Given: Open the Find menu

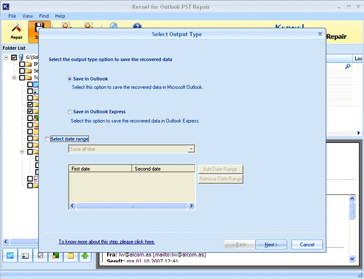Looking at the screenshot, I should tap(44, 16).
